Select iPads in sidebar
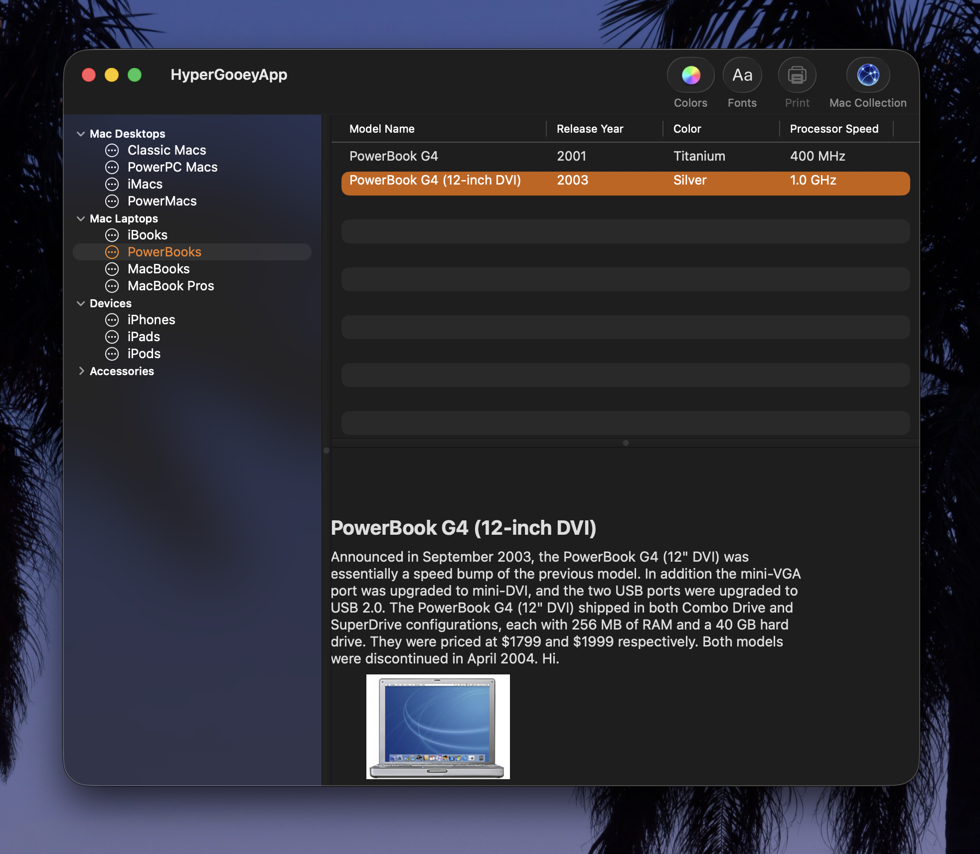This screenshot has width=980, height=854. tap(144, 337)
